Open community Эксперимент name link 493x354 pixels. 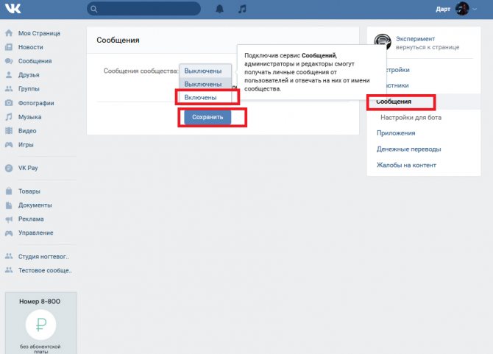[x=415, y=39]
